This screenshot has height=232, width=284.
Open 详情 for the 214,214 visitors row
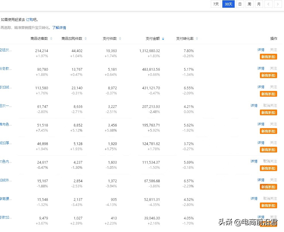pos(261,50)
